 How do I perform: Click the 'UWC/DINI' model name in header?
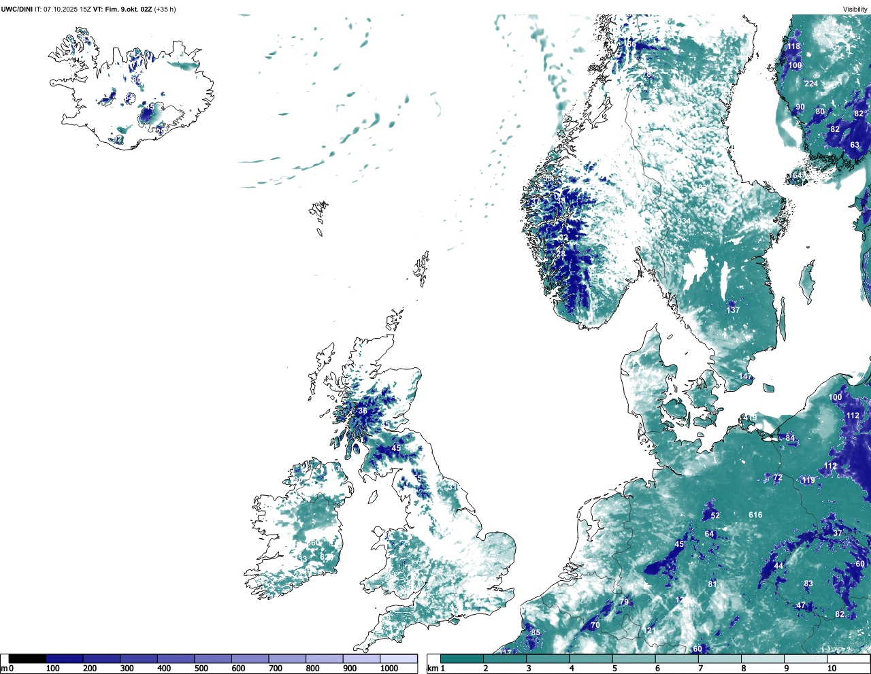[17, 9]
